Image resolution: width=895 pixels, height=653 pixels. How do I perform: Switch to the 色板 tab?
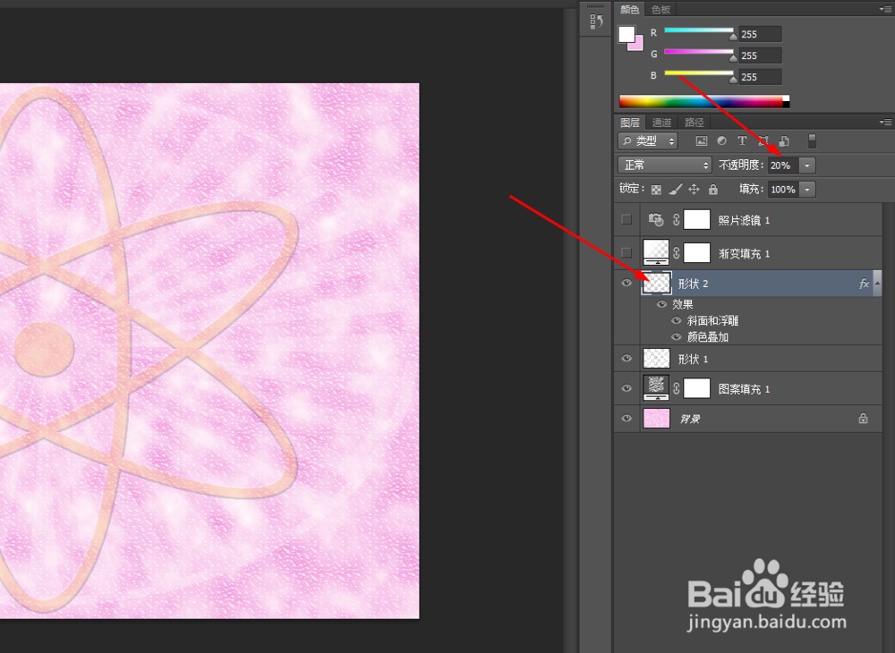[661, 9]
